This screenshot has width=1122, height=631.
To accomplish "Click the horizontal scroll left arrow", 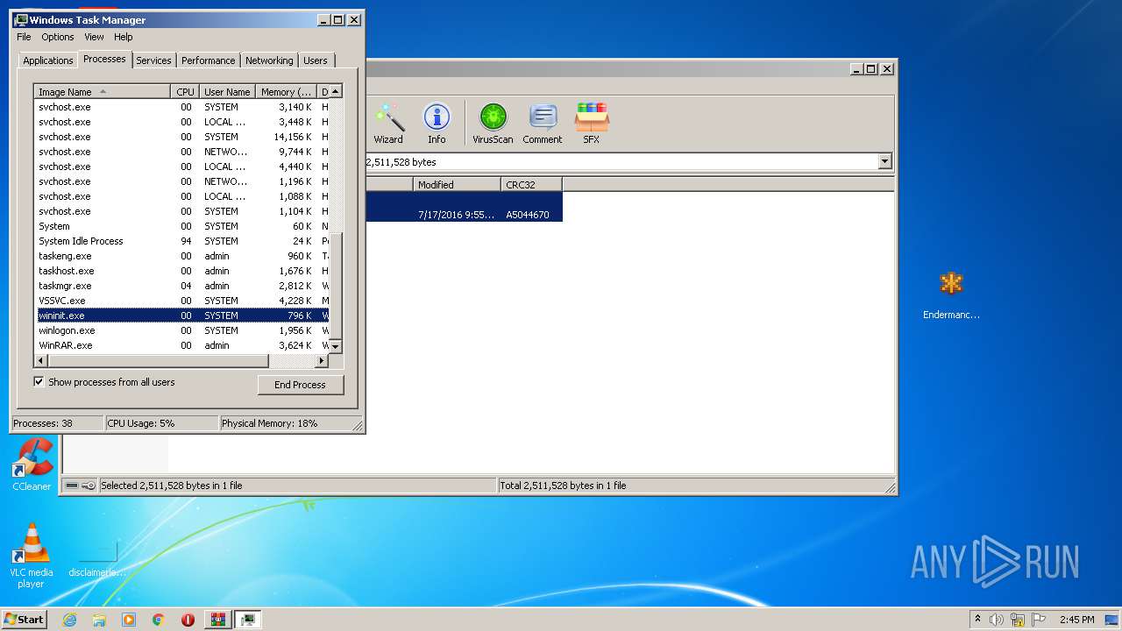I will pyautogui.click(x=41, y=360).
